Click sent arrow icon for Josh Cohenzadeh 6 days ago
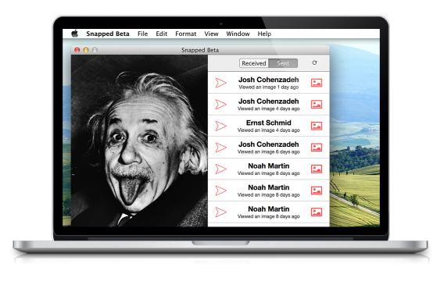Image resolution: width=444 pixels, height=285 pixels. [221, 148]
